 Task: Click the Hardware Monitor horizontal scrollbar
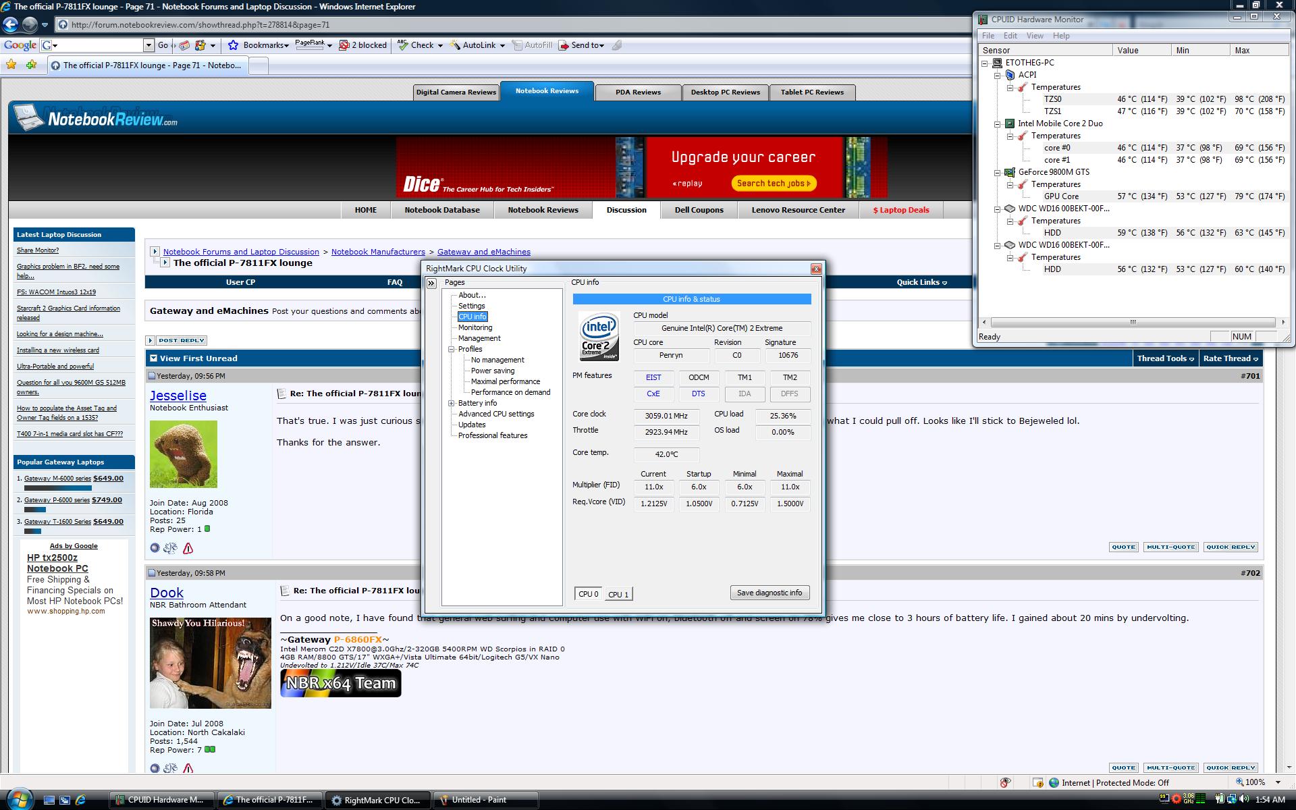(x=1133, y=322)
